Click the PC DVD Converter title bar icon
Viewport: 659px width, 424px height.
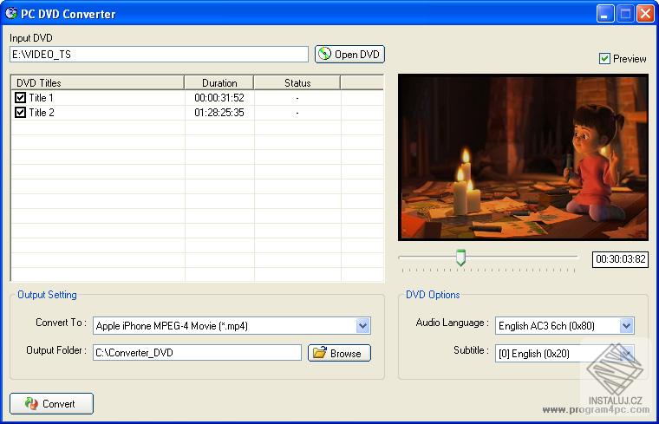(x=11, y=13)
